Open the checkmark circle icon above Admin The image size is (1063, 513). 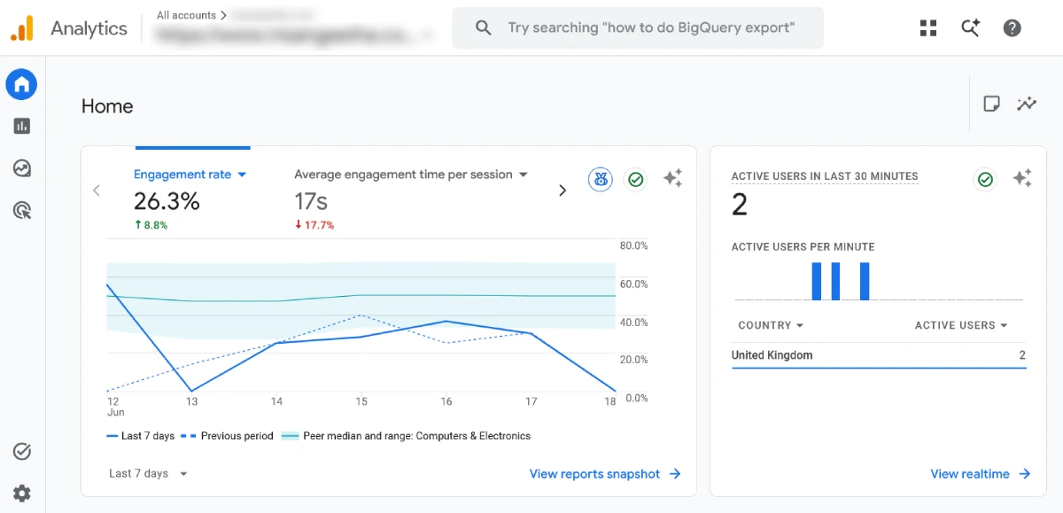click(x=22, y=452)
